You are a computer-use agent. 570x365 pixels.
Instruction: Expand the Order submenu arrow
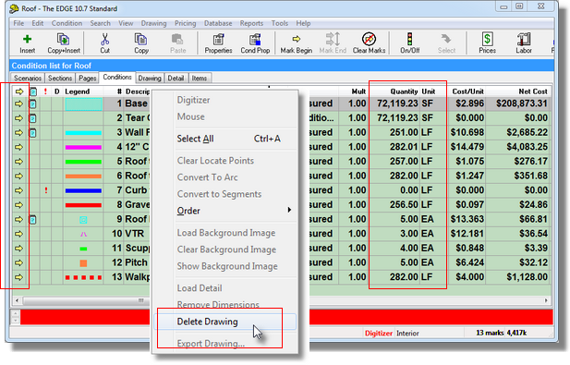[x=289, y=210]
